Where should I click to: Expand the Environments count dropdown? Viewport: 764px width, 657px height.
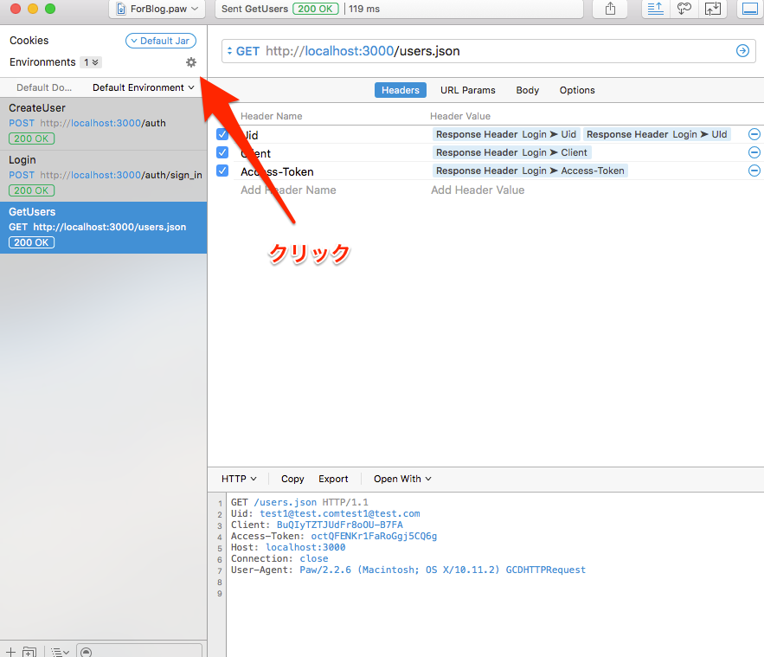pos(91,62)
